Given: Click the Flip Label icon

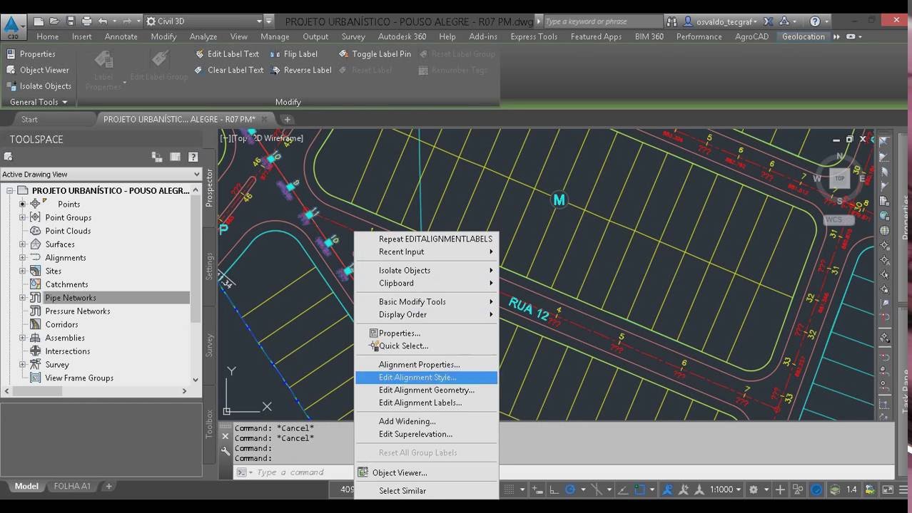Looking at the screenshot, I should coord(275,54).
